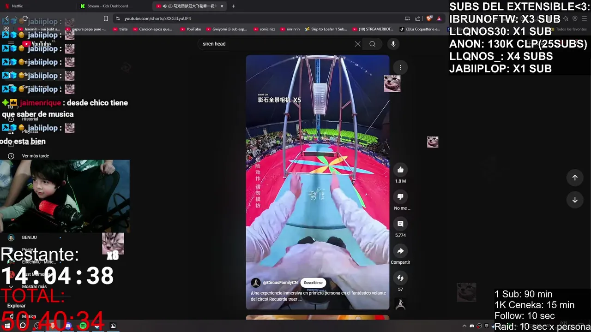
Task: Open the Short's three-dot options menu
Action: (400, 67)
